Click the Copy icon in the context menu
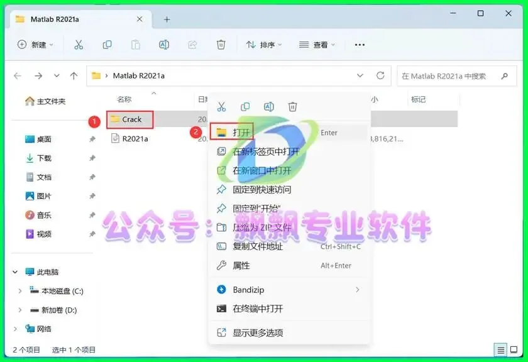 point(245,107)
